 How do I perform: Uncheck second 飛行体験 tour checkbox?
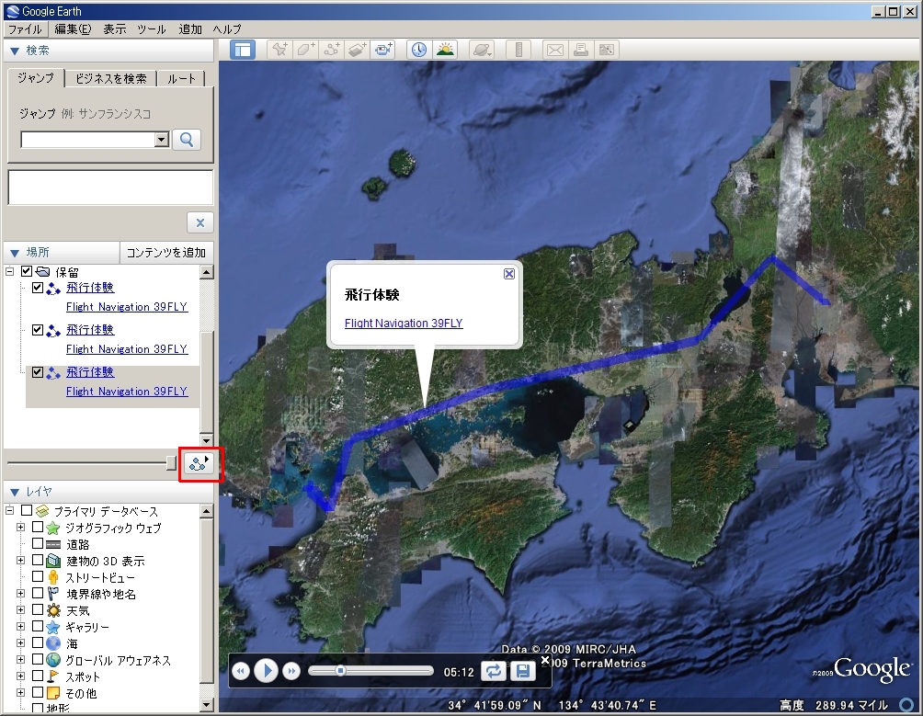pyautogui.click(x=38, y=329)
